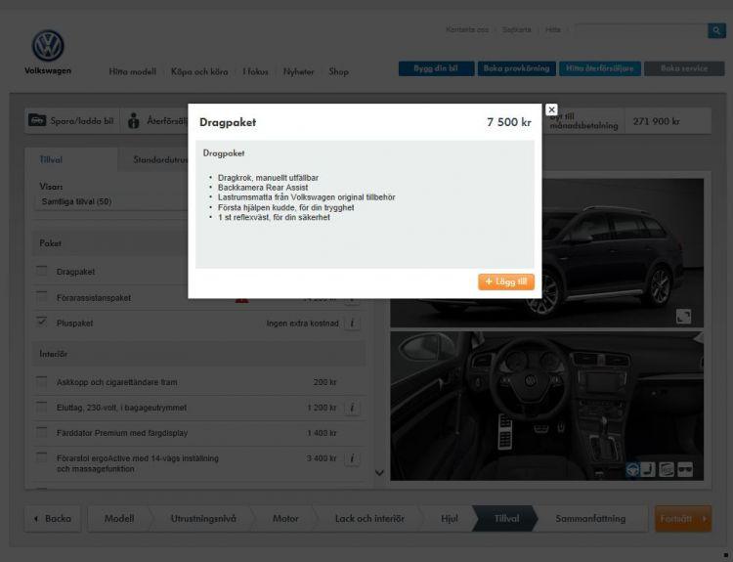Screen dimensions: 733x562
Task: Tick the Förarassistanspaket checkbox
Action: (42, 297)
